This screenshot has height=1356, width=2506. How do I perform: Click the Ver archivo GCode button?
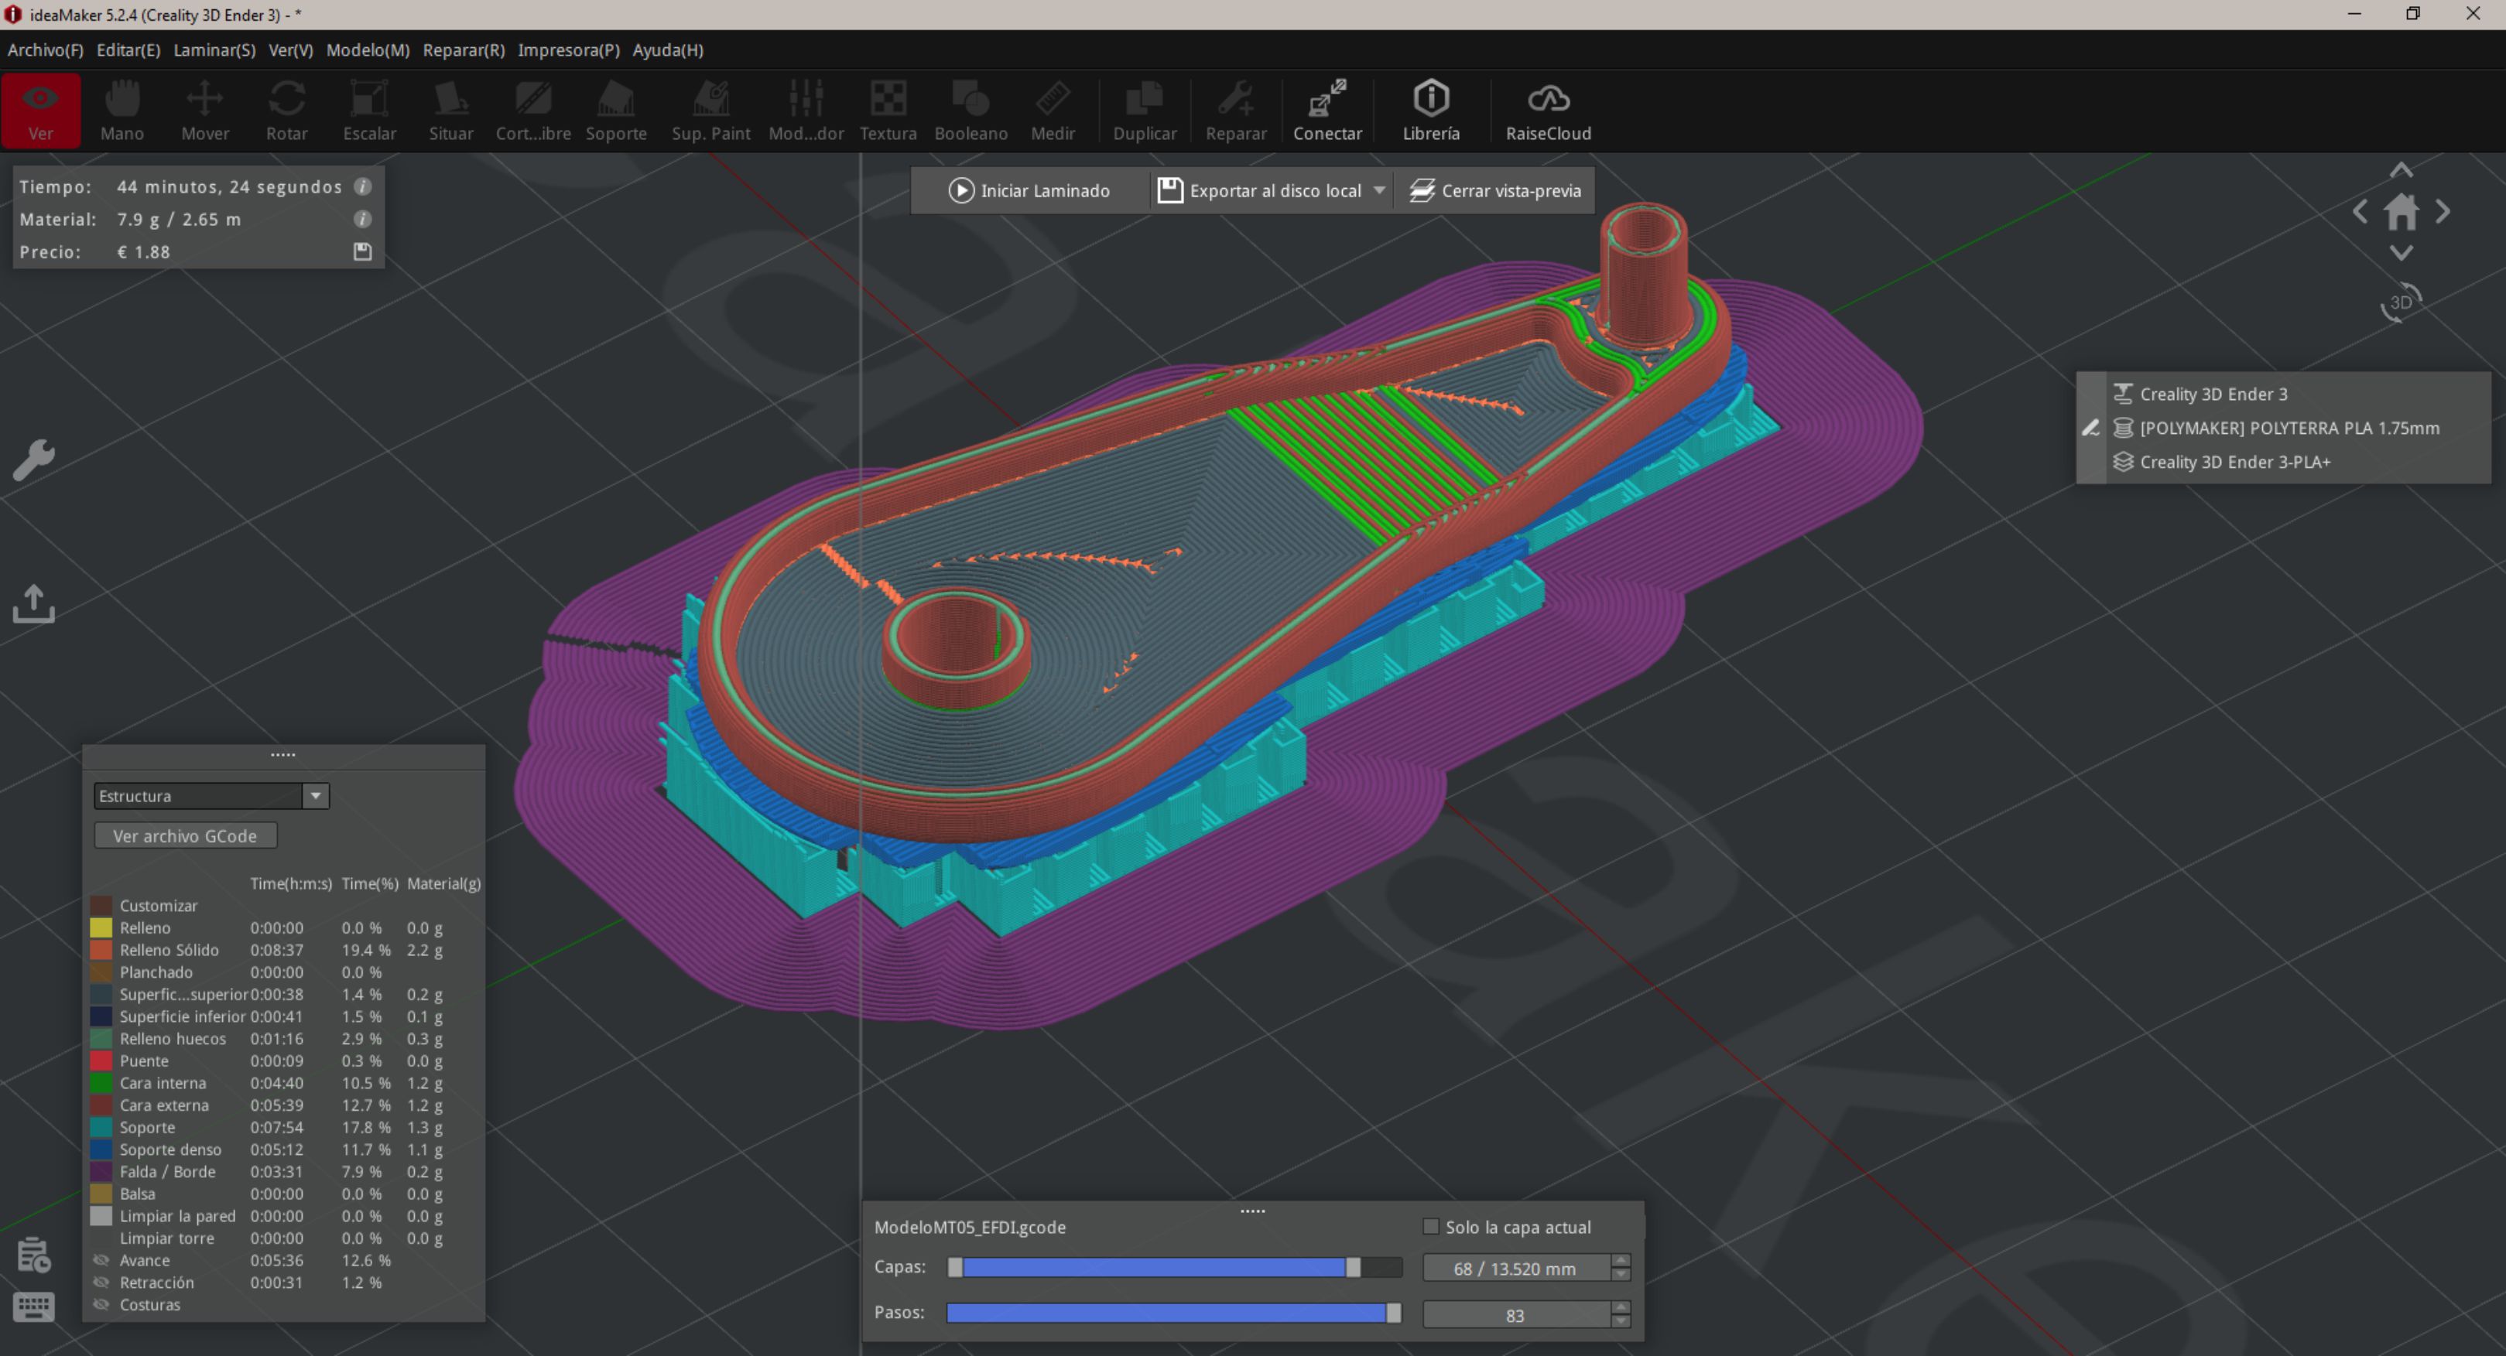(185, 836)
